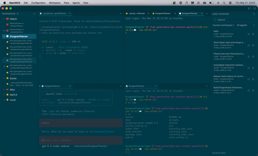The height and width of the screenshot is (156, 258).
Task: Select the .../Documents/Decks/works... workspace row
Action: [19, 84]
